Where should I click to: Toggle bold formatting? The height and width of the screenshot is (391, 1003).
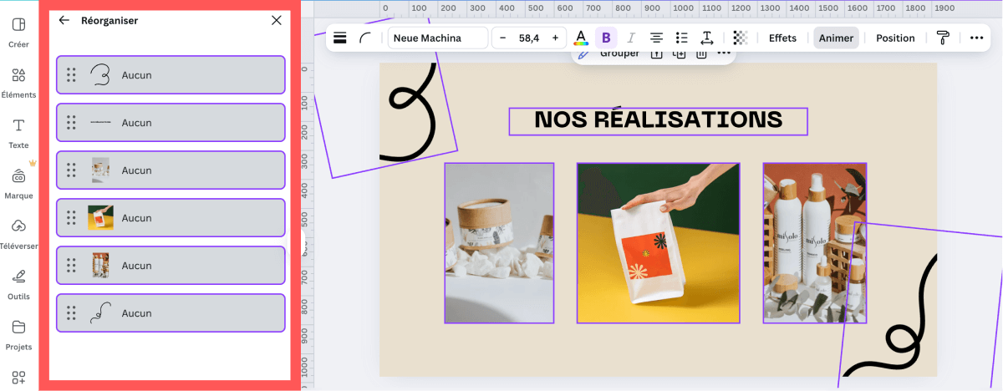(x=606, y=38)
